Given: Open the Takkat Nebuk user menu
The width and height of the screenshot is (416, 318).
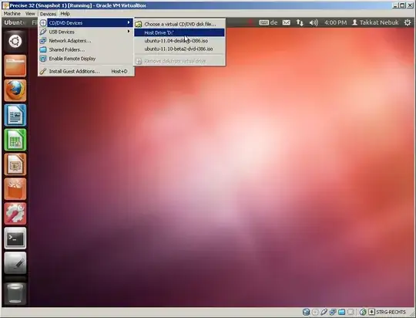Looking at the screenshot, I should (375, 22).
